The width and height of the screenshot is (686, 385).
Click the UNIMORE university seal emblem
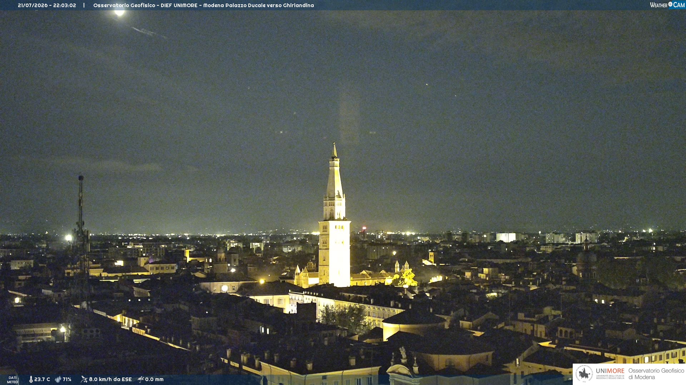pos(584,374)
